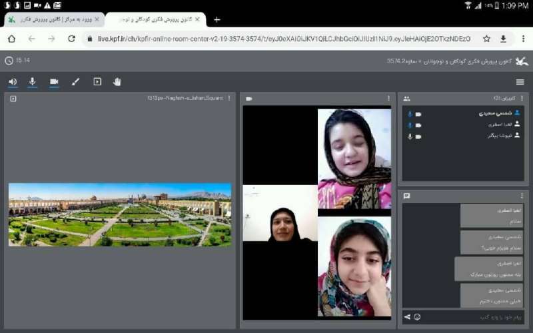533x333 pixels.
Task: Open the hamburger menu in the room toolbar
Action: point(520,82)
